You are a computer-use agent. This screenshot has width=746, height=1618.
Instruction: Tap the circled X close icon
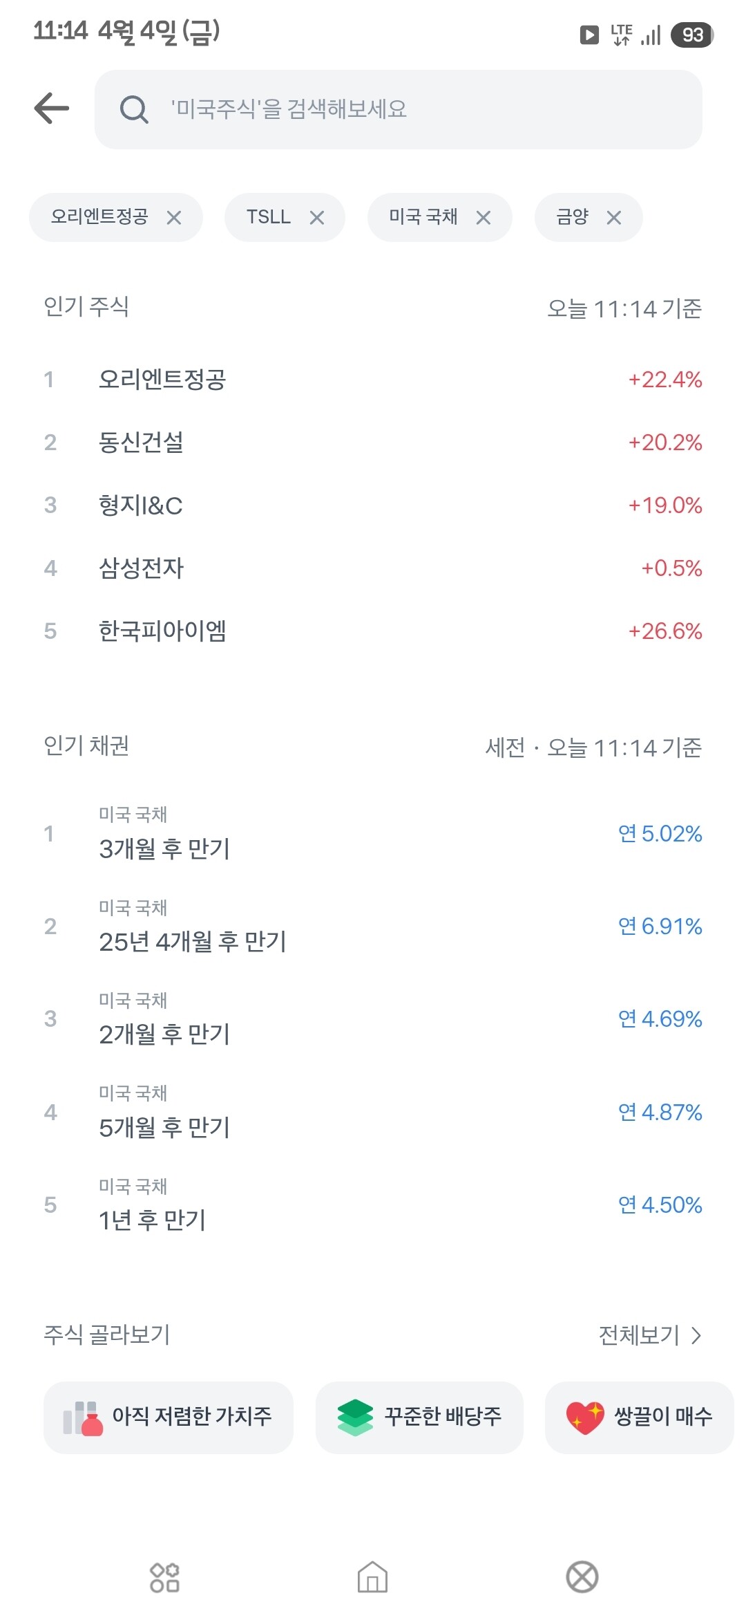pyautogui.click(x=582, y=1577)
